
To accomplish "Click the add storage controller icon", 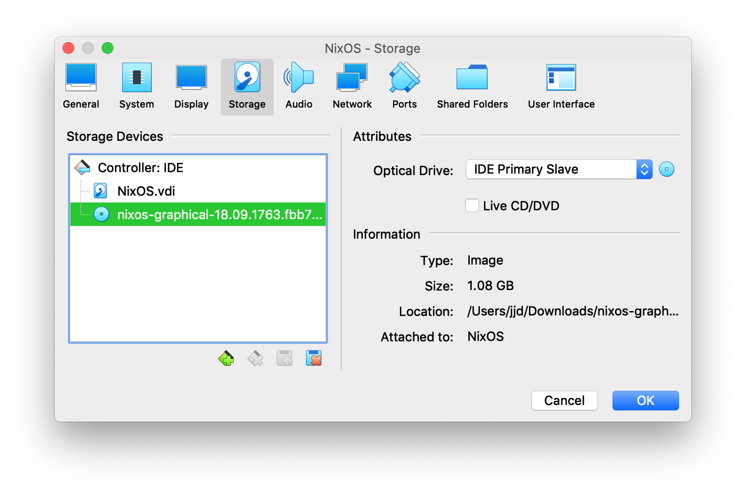I will [x=226, y=359].
